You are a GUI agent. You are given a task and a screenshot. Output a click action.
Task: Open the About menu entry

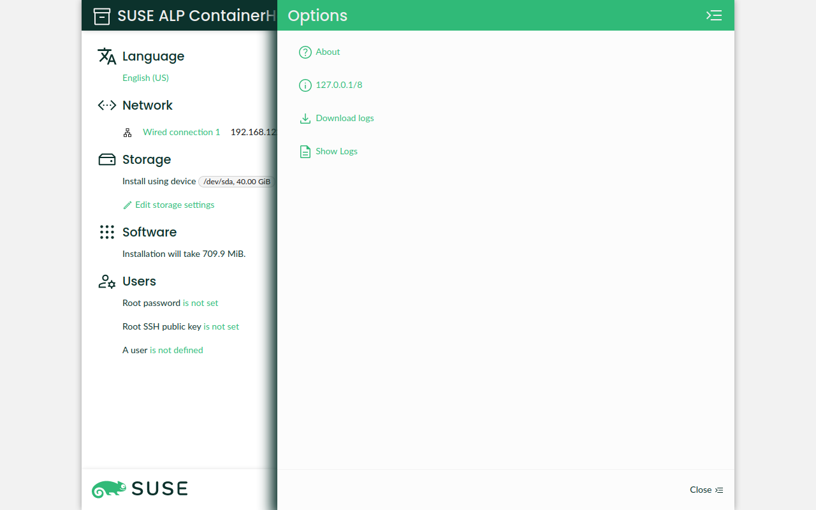pyautogui.click(x=328, y=52)
